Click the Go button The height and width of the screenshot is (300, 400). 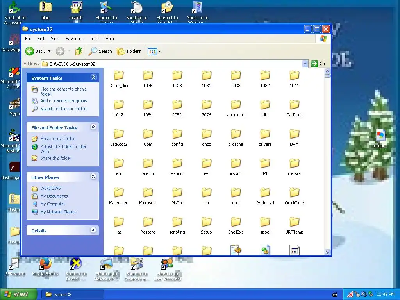[x=318, y=64]
